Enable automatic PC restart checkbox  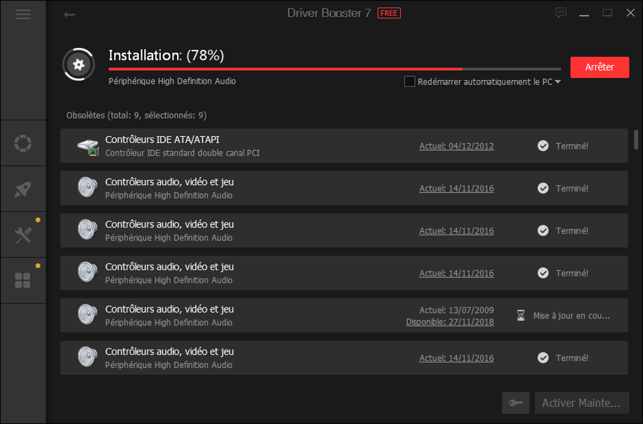pyautogui.click(x=409, y=81)
